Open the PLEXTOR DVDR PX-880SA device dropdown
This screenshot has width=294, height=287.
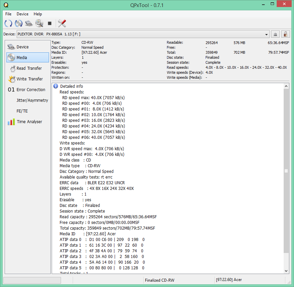[x=143, y=34]
